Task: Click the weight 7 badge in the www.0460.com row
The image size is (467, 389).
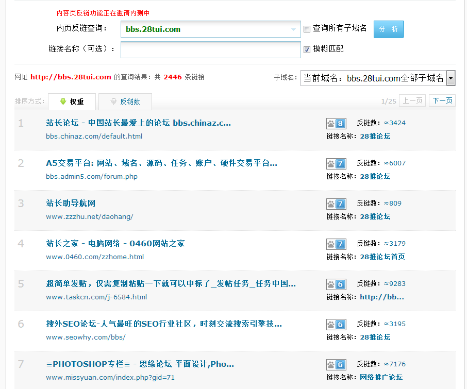Action: pyautogui.click(x=336, y=244)
